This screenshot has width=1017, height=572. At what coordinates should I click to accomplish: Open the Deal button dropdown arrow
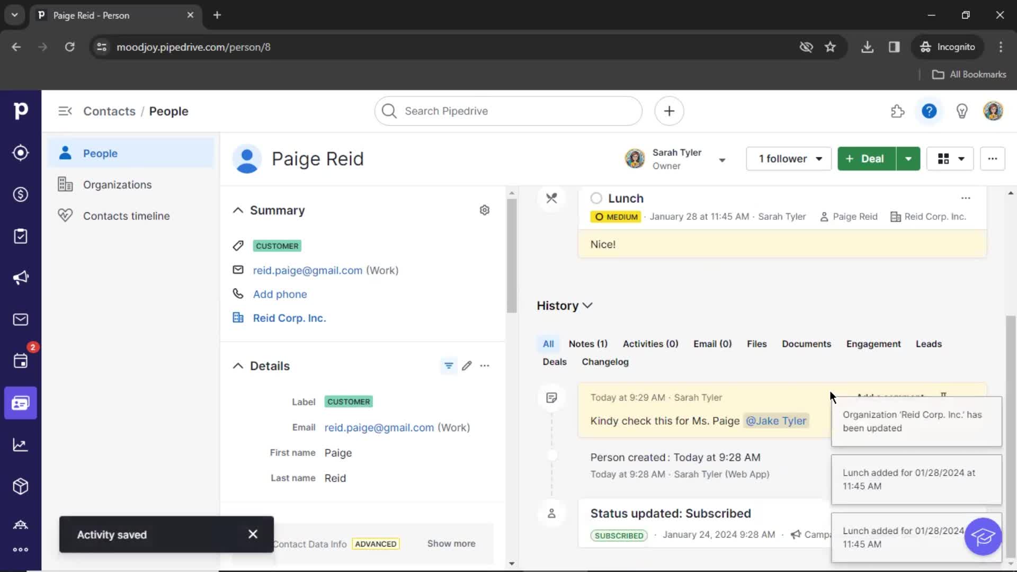coord(908,159)
